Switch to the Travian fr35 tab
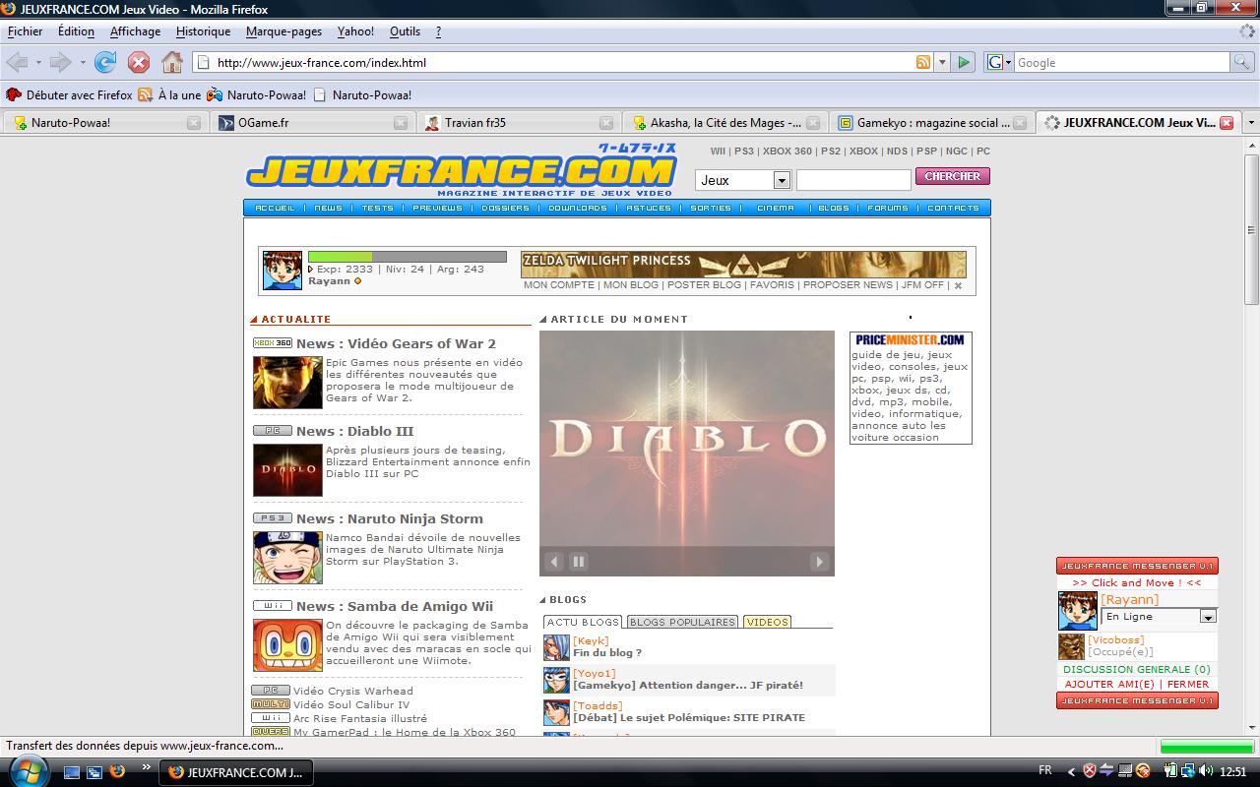Viewport: 1260px width, 787px height. [517, 123]
